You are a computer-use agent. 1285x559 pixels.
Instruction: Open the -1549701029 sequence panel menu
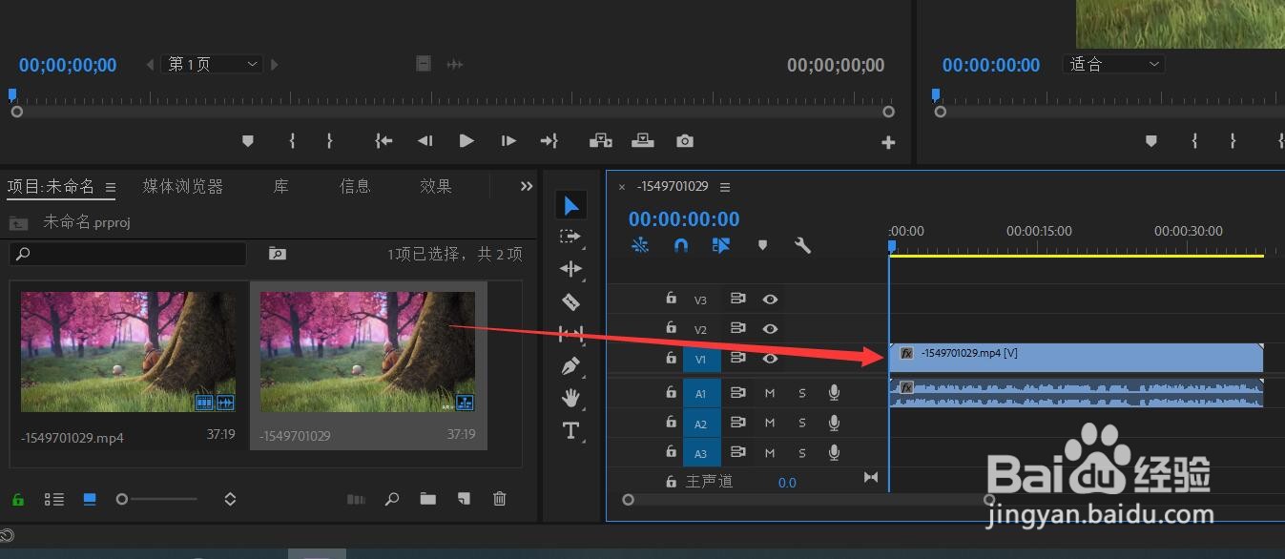tap(725, 187)
